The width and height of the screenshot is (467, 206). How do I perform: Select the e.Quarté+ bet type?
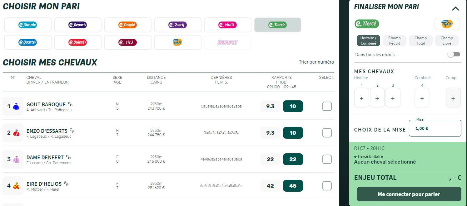click(x=27, y=42)
